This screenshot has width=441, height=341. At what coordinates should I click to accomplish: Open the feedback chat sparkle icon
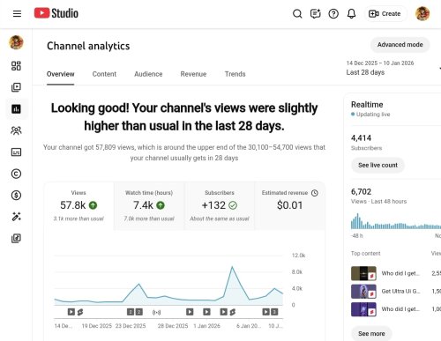[x=315, y=13]
